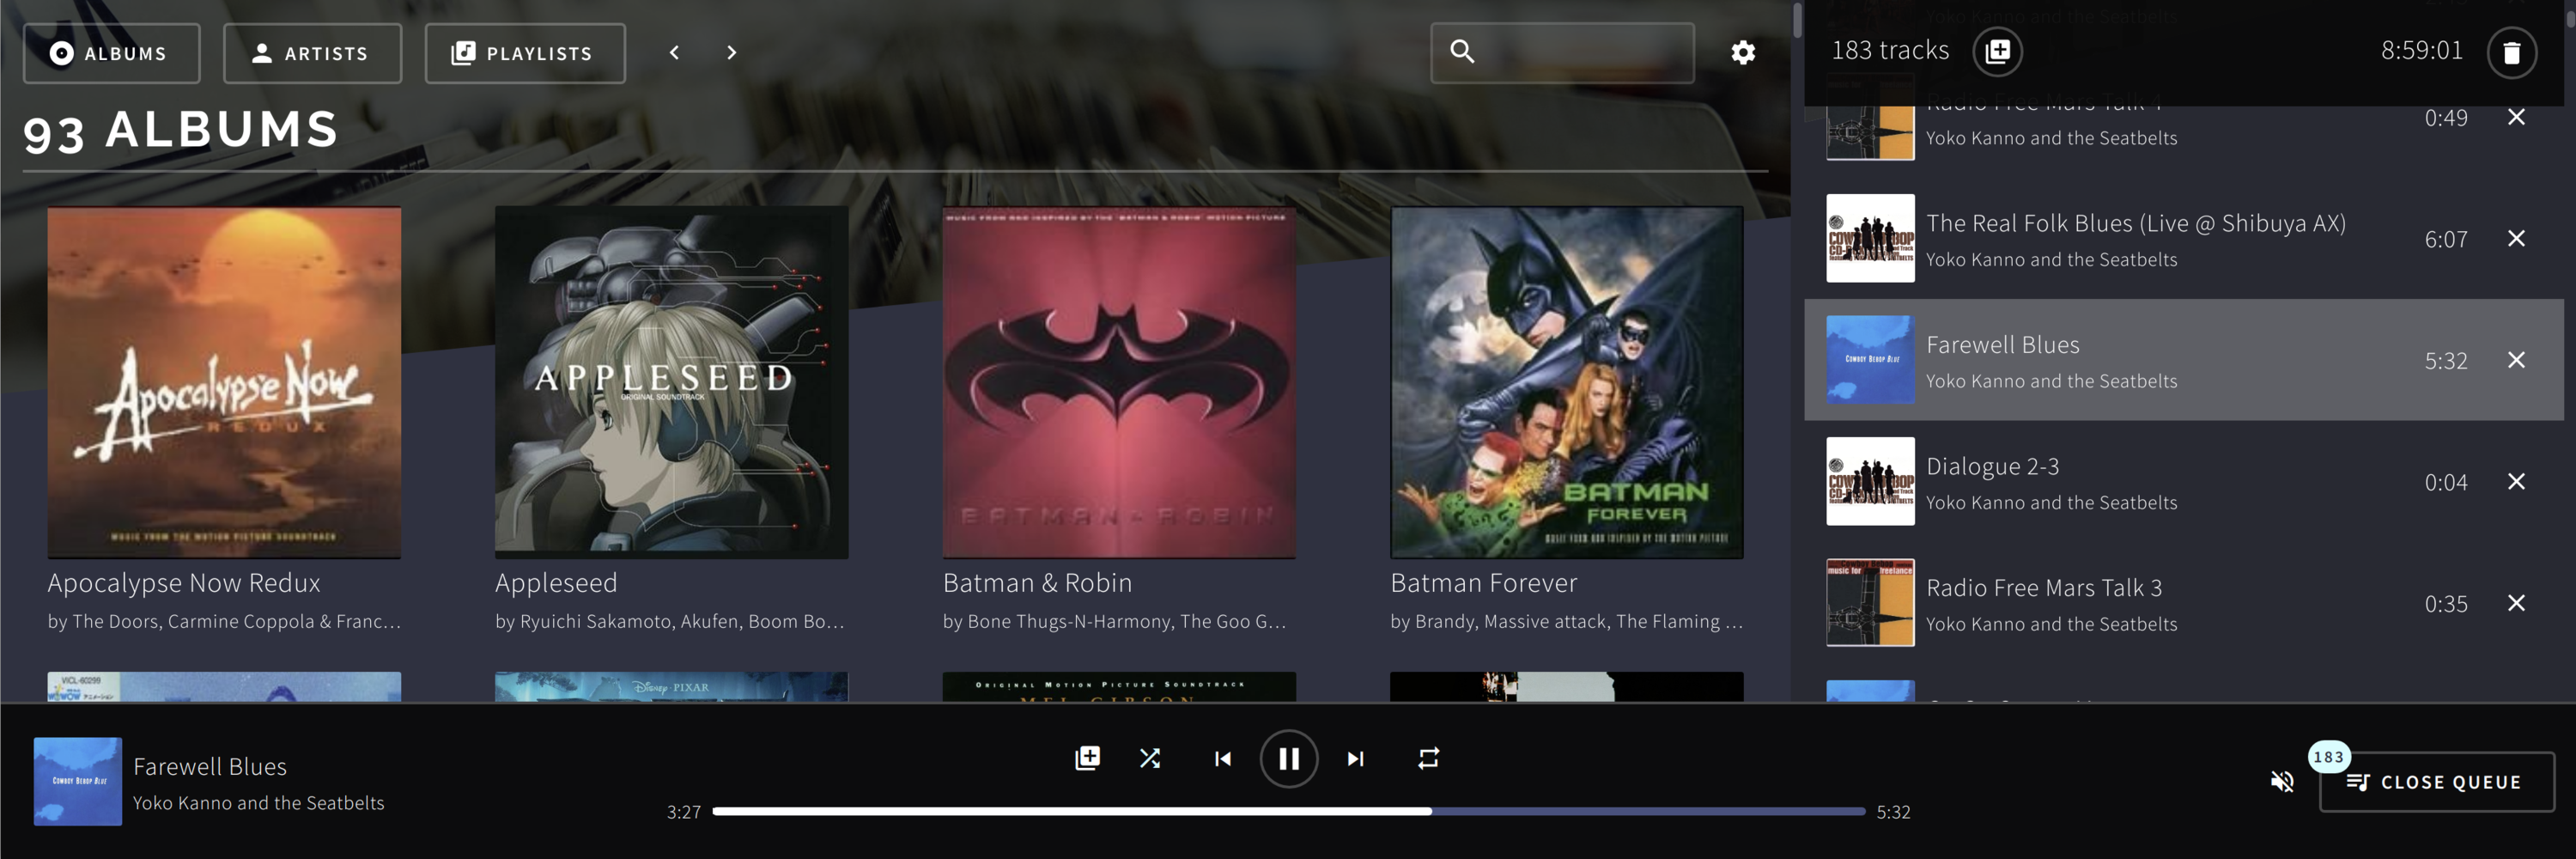This screenshot has width=2576, height=859.
Task: Open the Playlists view
Action: point(525,53)
